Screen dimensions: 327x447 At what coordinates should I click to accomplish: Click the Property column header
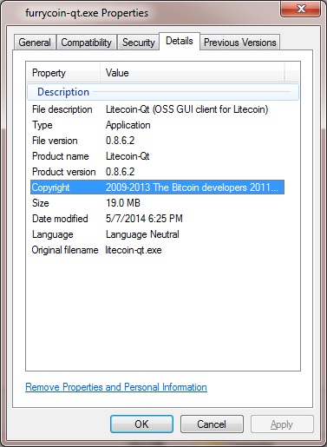[x=63, y=73]
